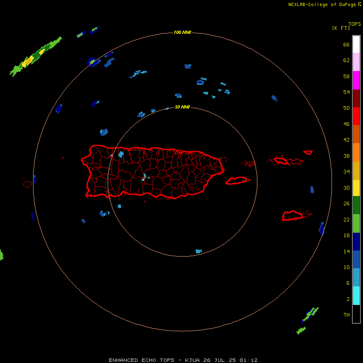Click the [K FT] units label
Image resolution: width=363 pixels, height=363 pixels.
pyautogui.click(x=341, y=28)
